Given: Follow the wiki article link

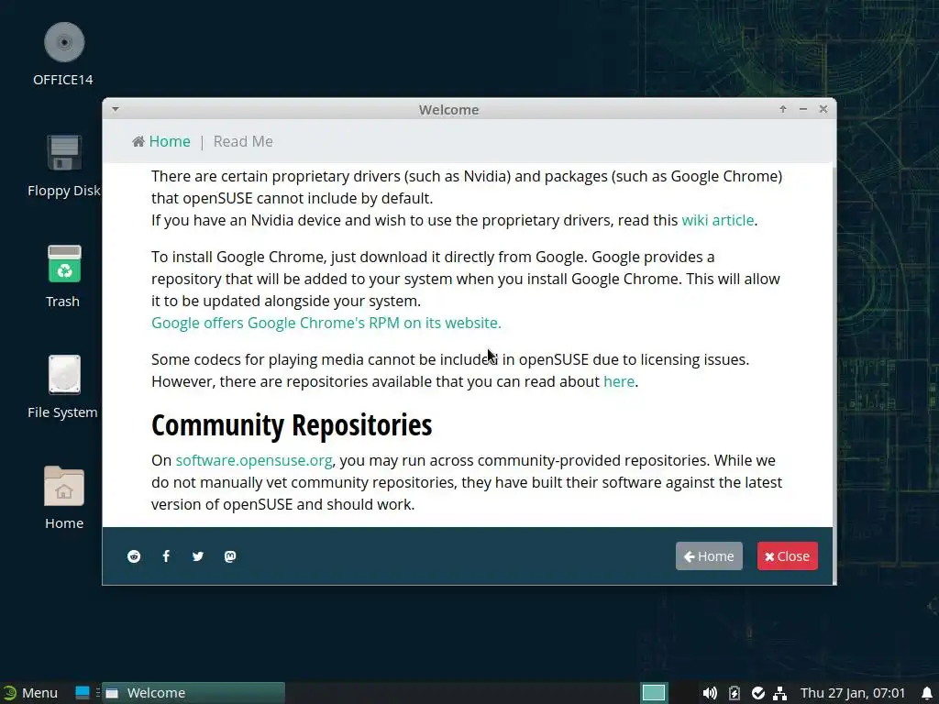Looking at the screenshot, I should tap(717, 220).
